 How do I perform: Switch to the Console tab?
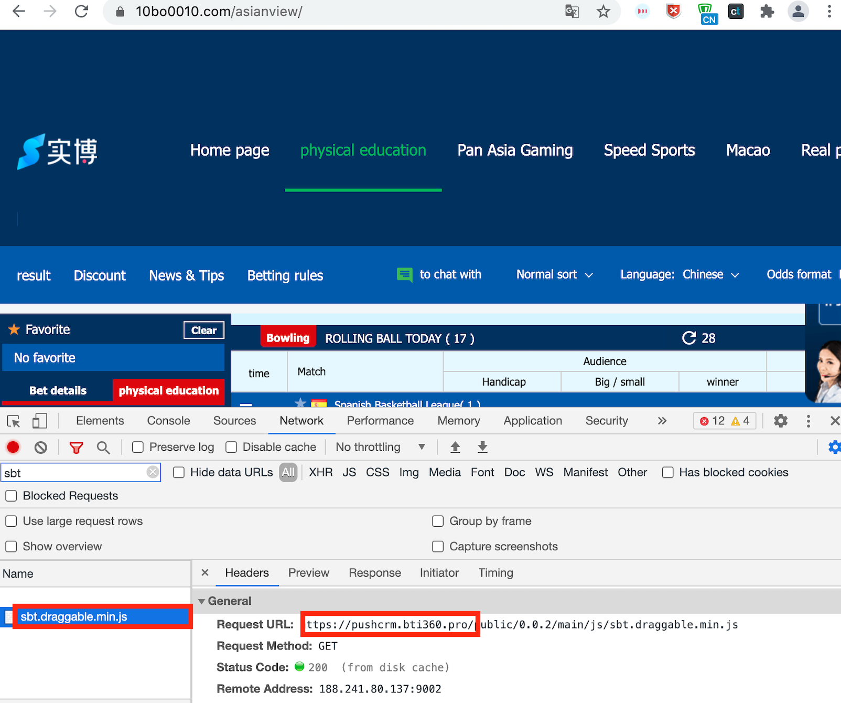(x=168, y=421)
